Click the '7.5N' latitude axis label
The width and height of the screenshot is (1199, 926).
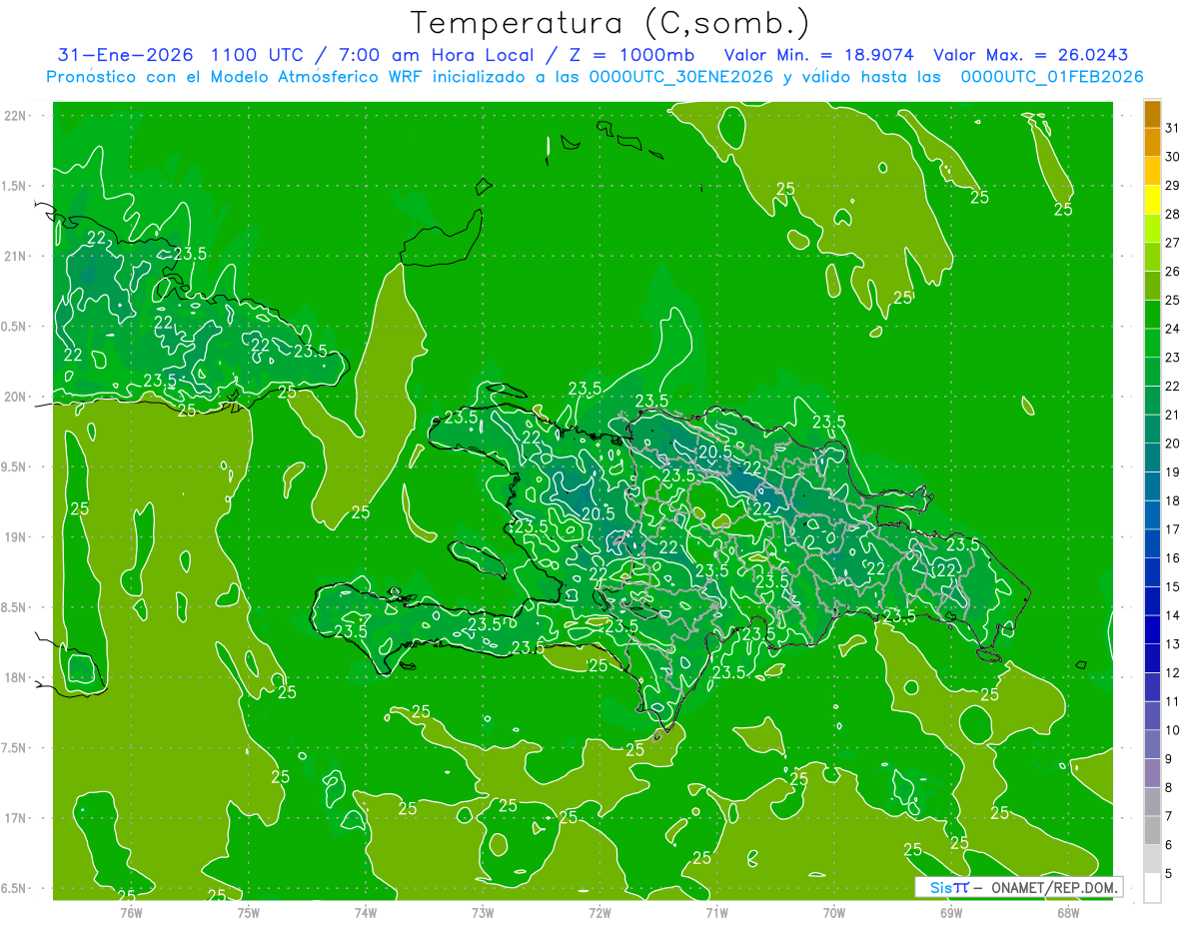coord(14,748)
